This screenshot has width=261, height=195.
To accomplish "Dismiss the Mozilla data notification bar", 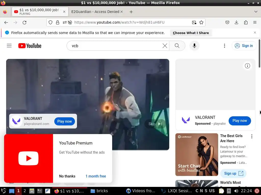I will pos(255,32).
